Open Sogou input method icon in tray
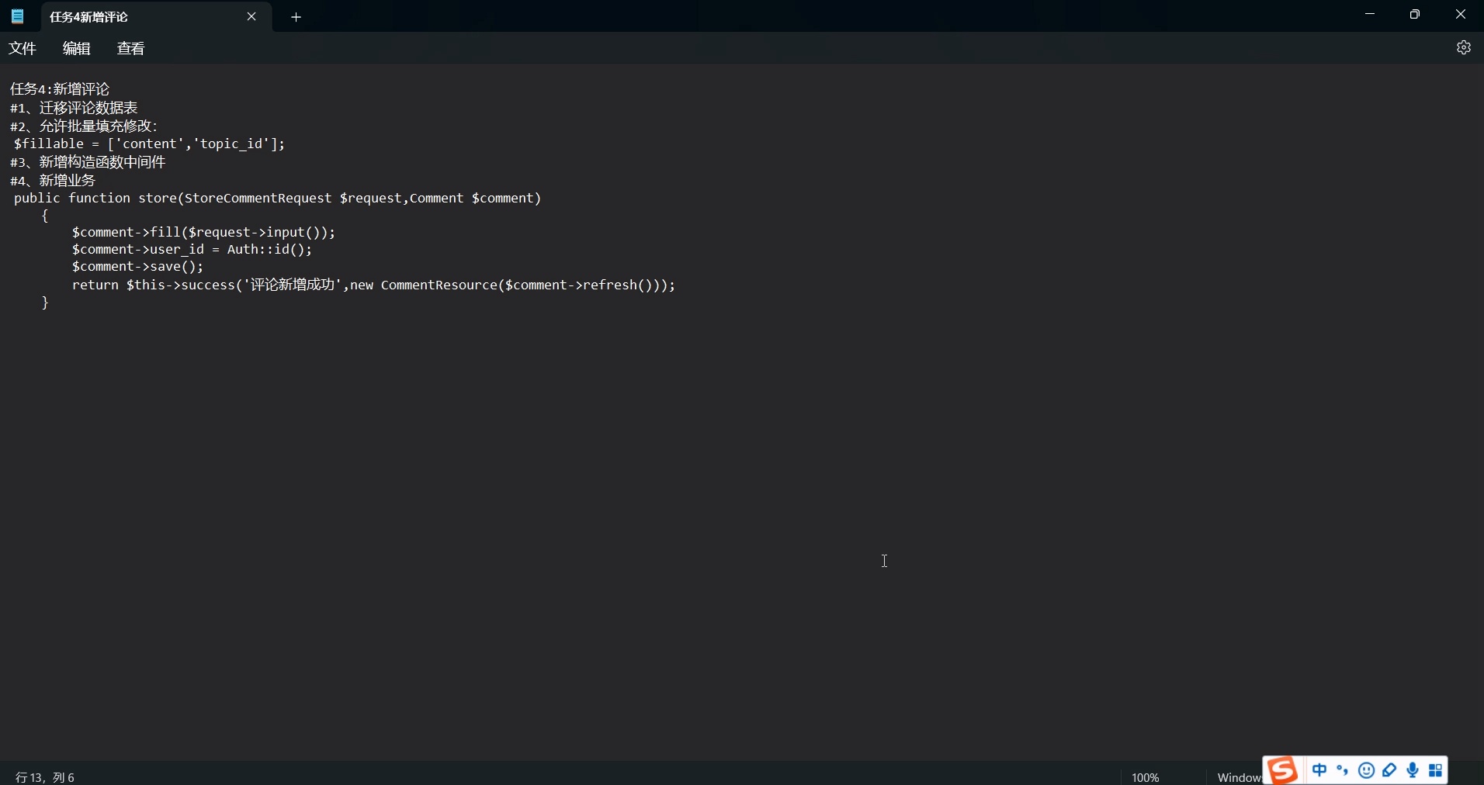This screenshot has width=1484, height=785. tap(1283, 769)
